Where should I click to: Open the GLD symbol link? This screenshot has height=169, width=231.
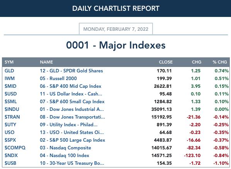[x=9, y=71]
